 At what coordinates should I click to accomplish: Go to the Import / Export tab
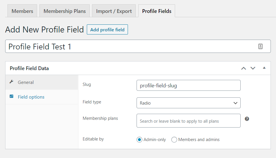coord(114,11)
